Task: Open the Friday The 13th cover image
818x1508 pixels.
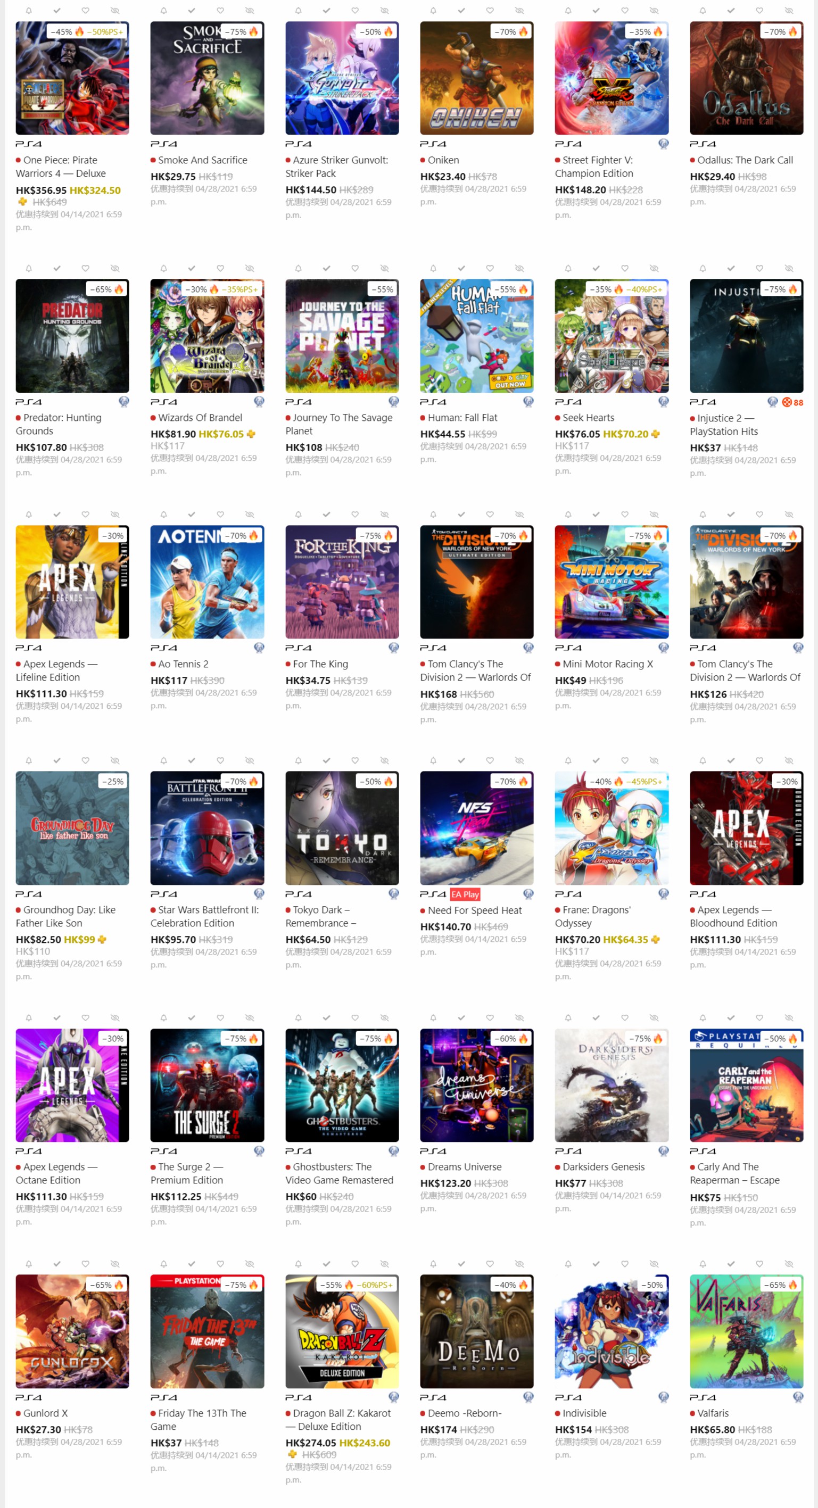Action: coord(207,1331)
